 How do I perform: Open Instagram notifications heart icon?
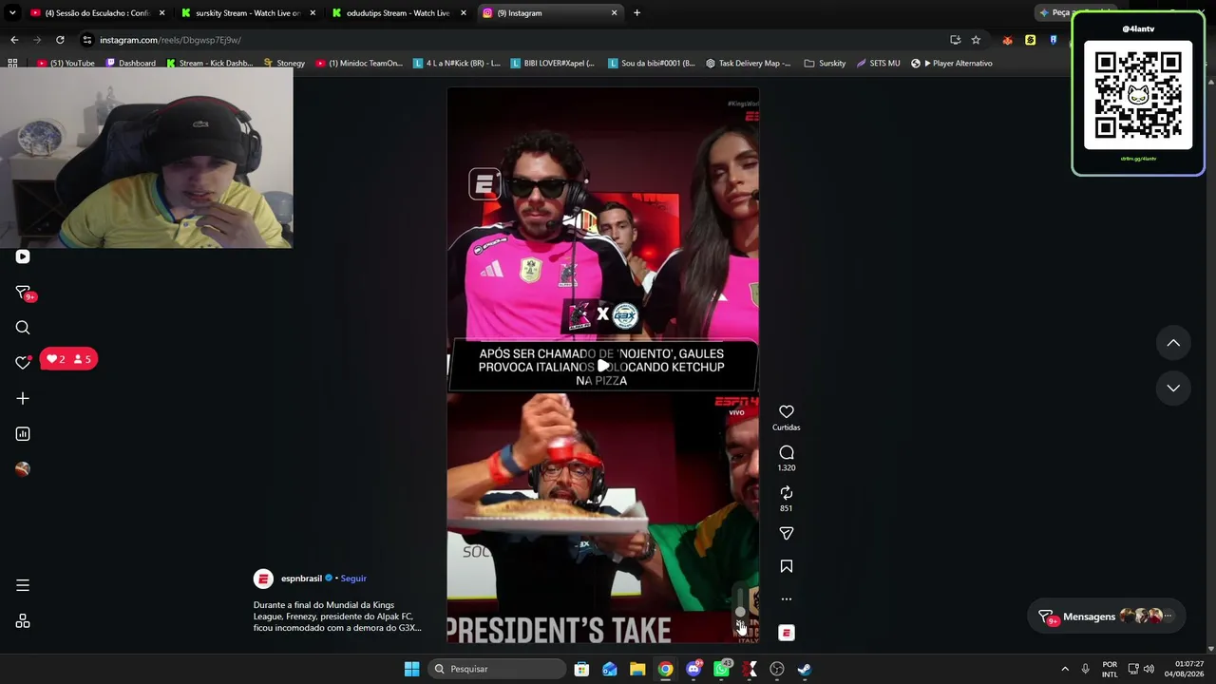[x=23, y=362]
